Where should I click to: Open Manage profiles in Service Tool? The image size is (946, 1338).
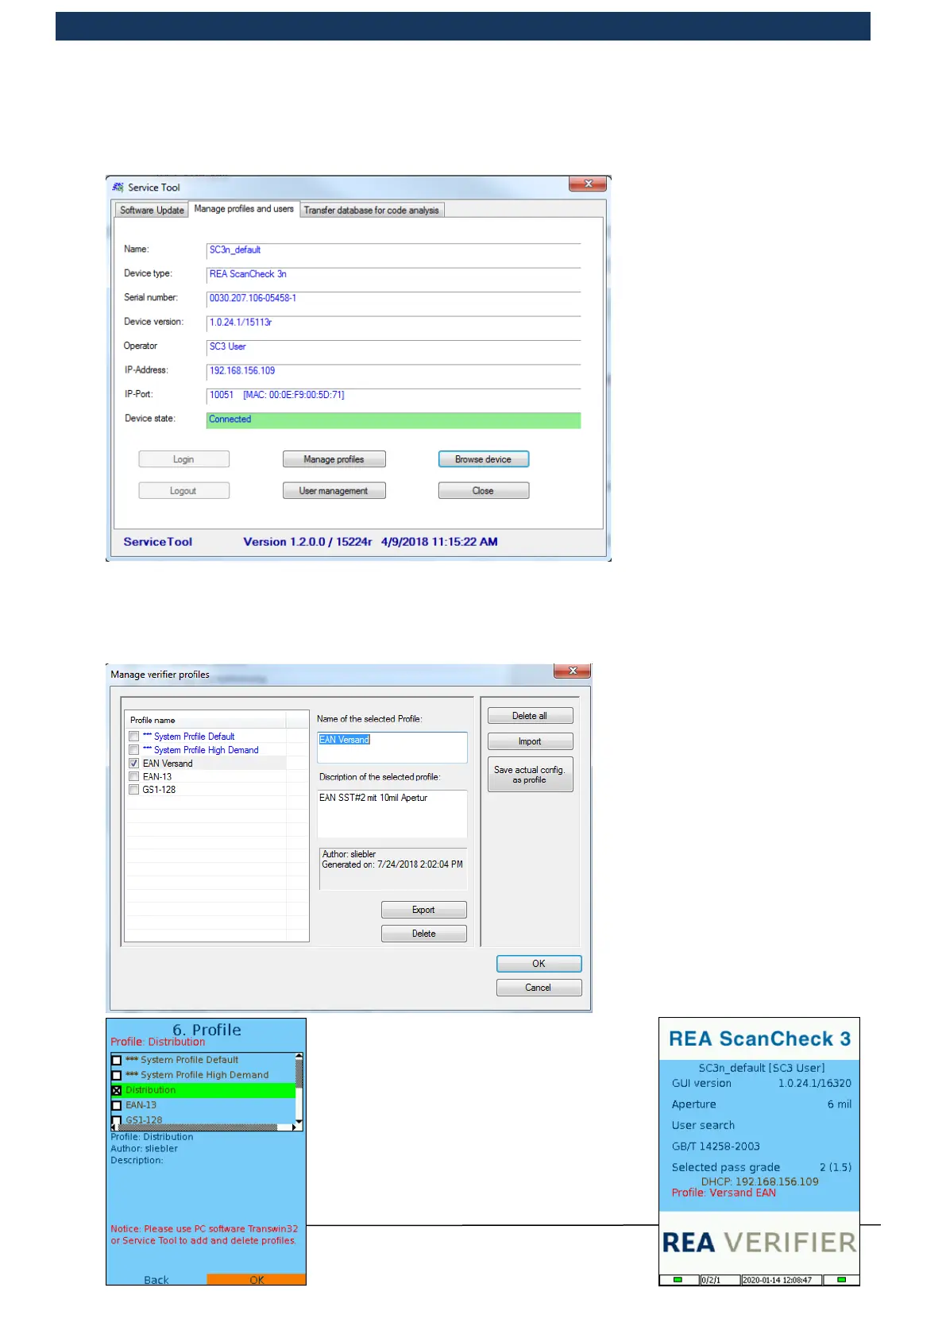pos(334,459)
